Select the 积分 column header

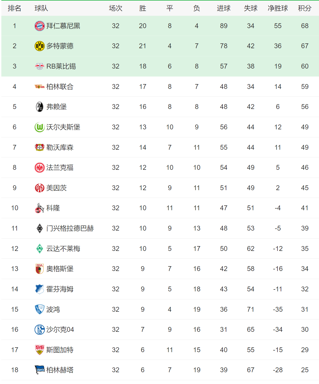point(305,8)
